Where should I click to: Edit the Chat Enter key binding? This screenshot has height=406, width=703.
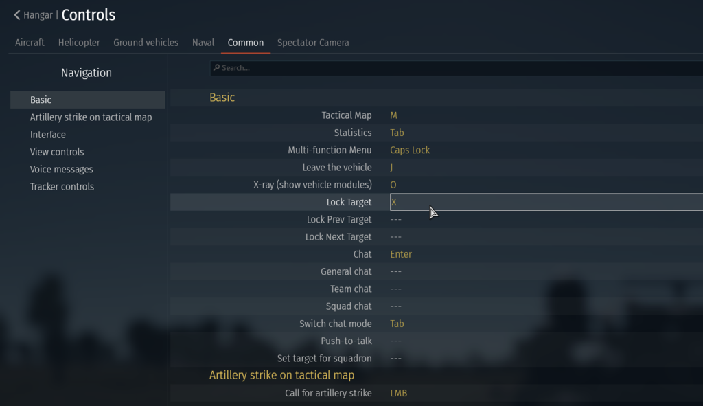[401, 254]
